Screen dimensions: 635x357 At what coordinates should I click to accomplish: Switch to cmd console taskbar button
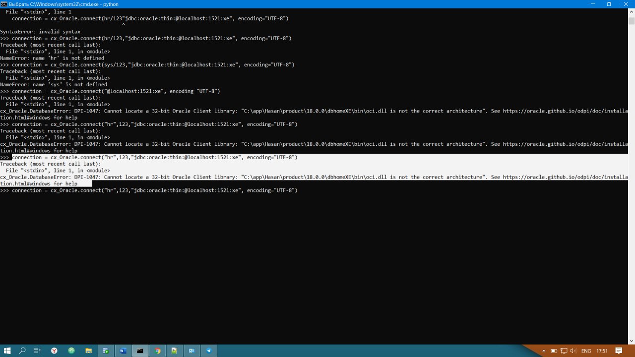coord(140,351)
